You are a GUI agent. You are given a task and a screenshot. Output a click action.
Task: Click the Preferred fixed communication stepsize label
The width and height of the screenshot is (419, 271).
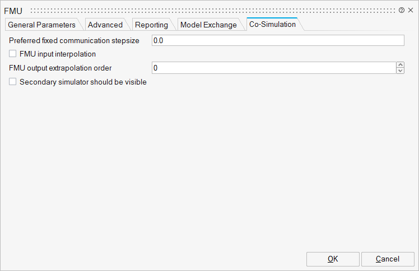[74, 41]
